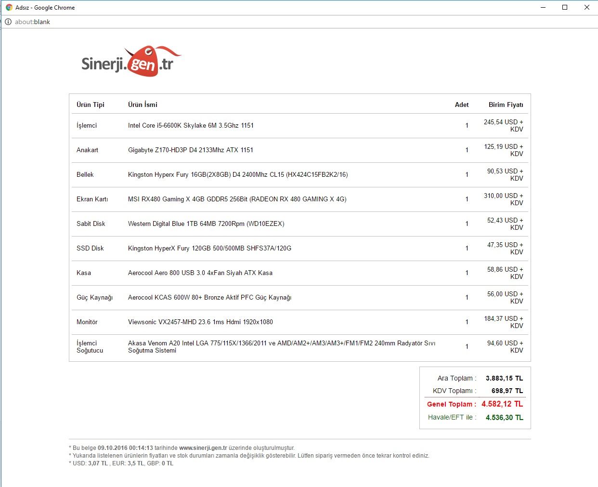Click the 56,00 USD price
Viewport: 598px width, 487px height.
click(505, 297)
